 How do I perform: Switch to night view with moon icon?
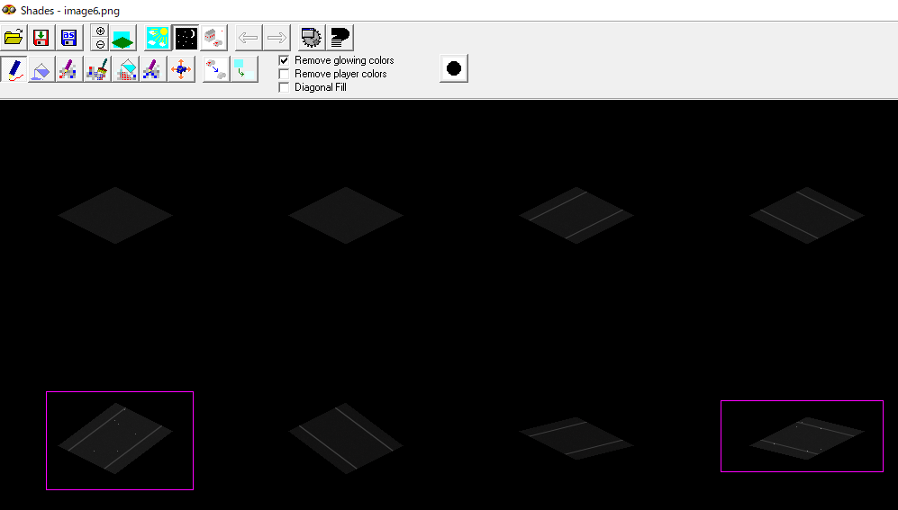(x=186, y=38)
